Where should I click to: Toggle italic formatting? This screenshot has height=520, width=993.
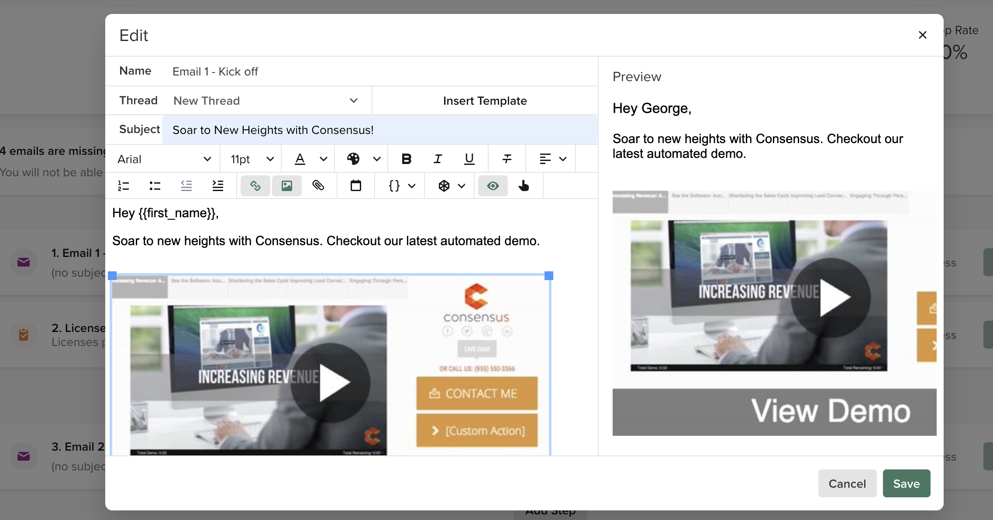pos(438,159)
